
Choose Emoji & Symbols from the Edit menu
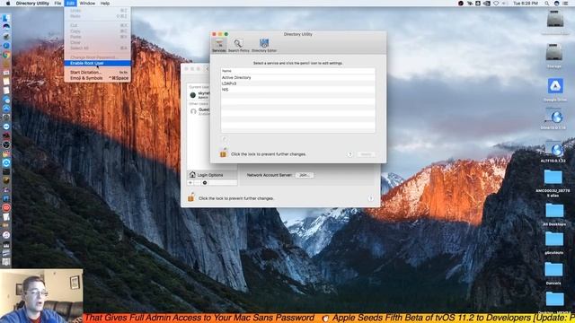coord(98,78)
